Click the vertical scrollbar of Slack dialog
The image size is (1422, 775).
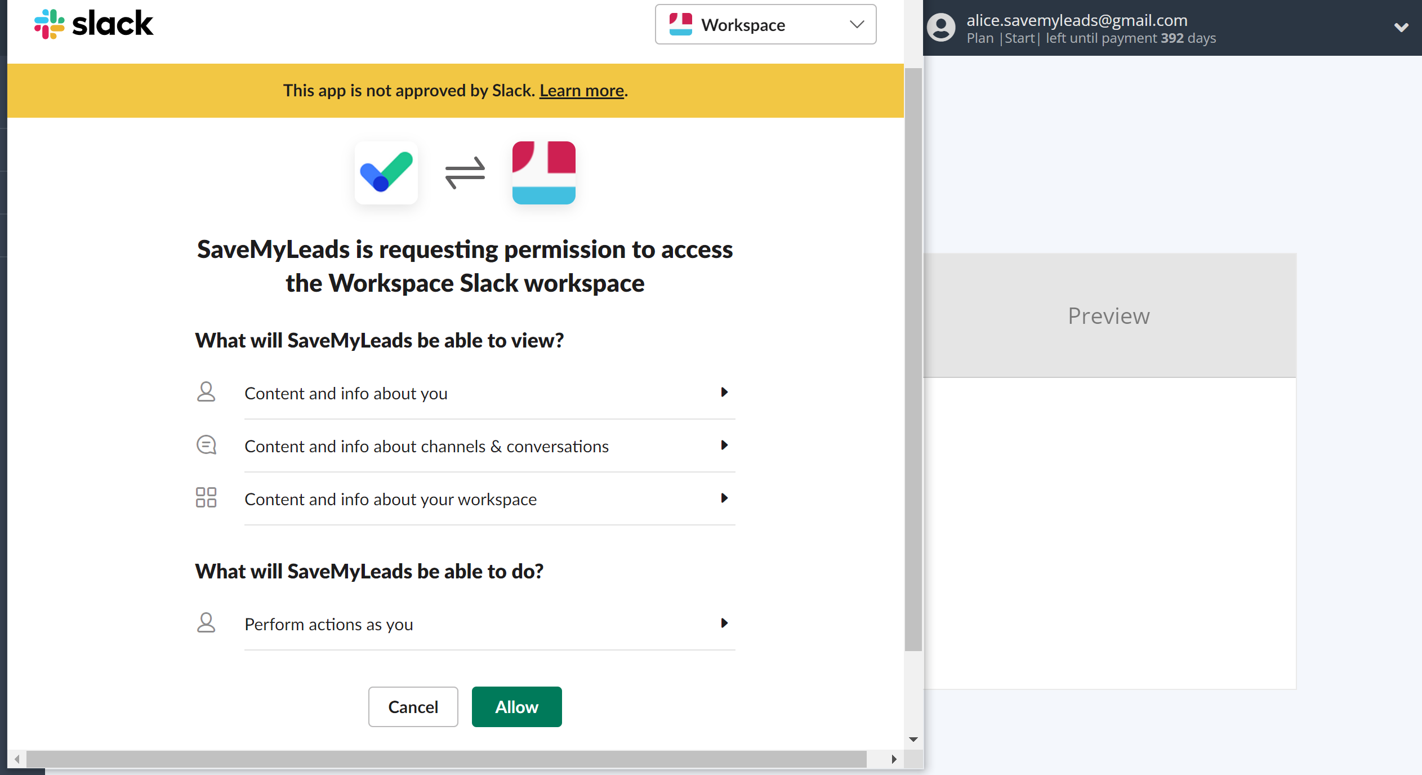[913, 359]
